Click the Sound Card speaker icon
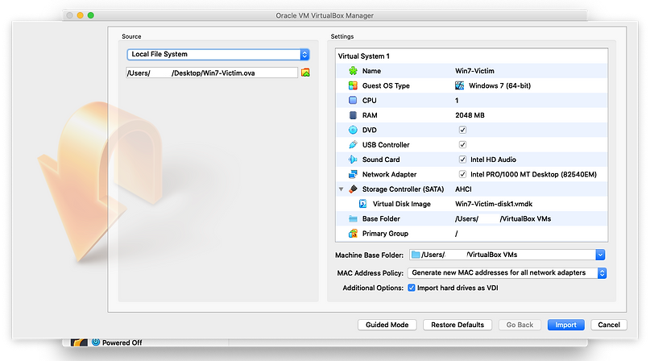This screenshot has width=650, height=361. pyautogui.click(x=353, y=160)
